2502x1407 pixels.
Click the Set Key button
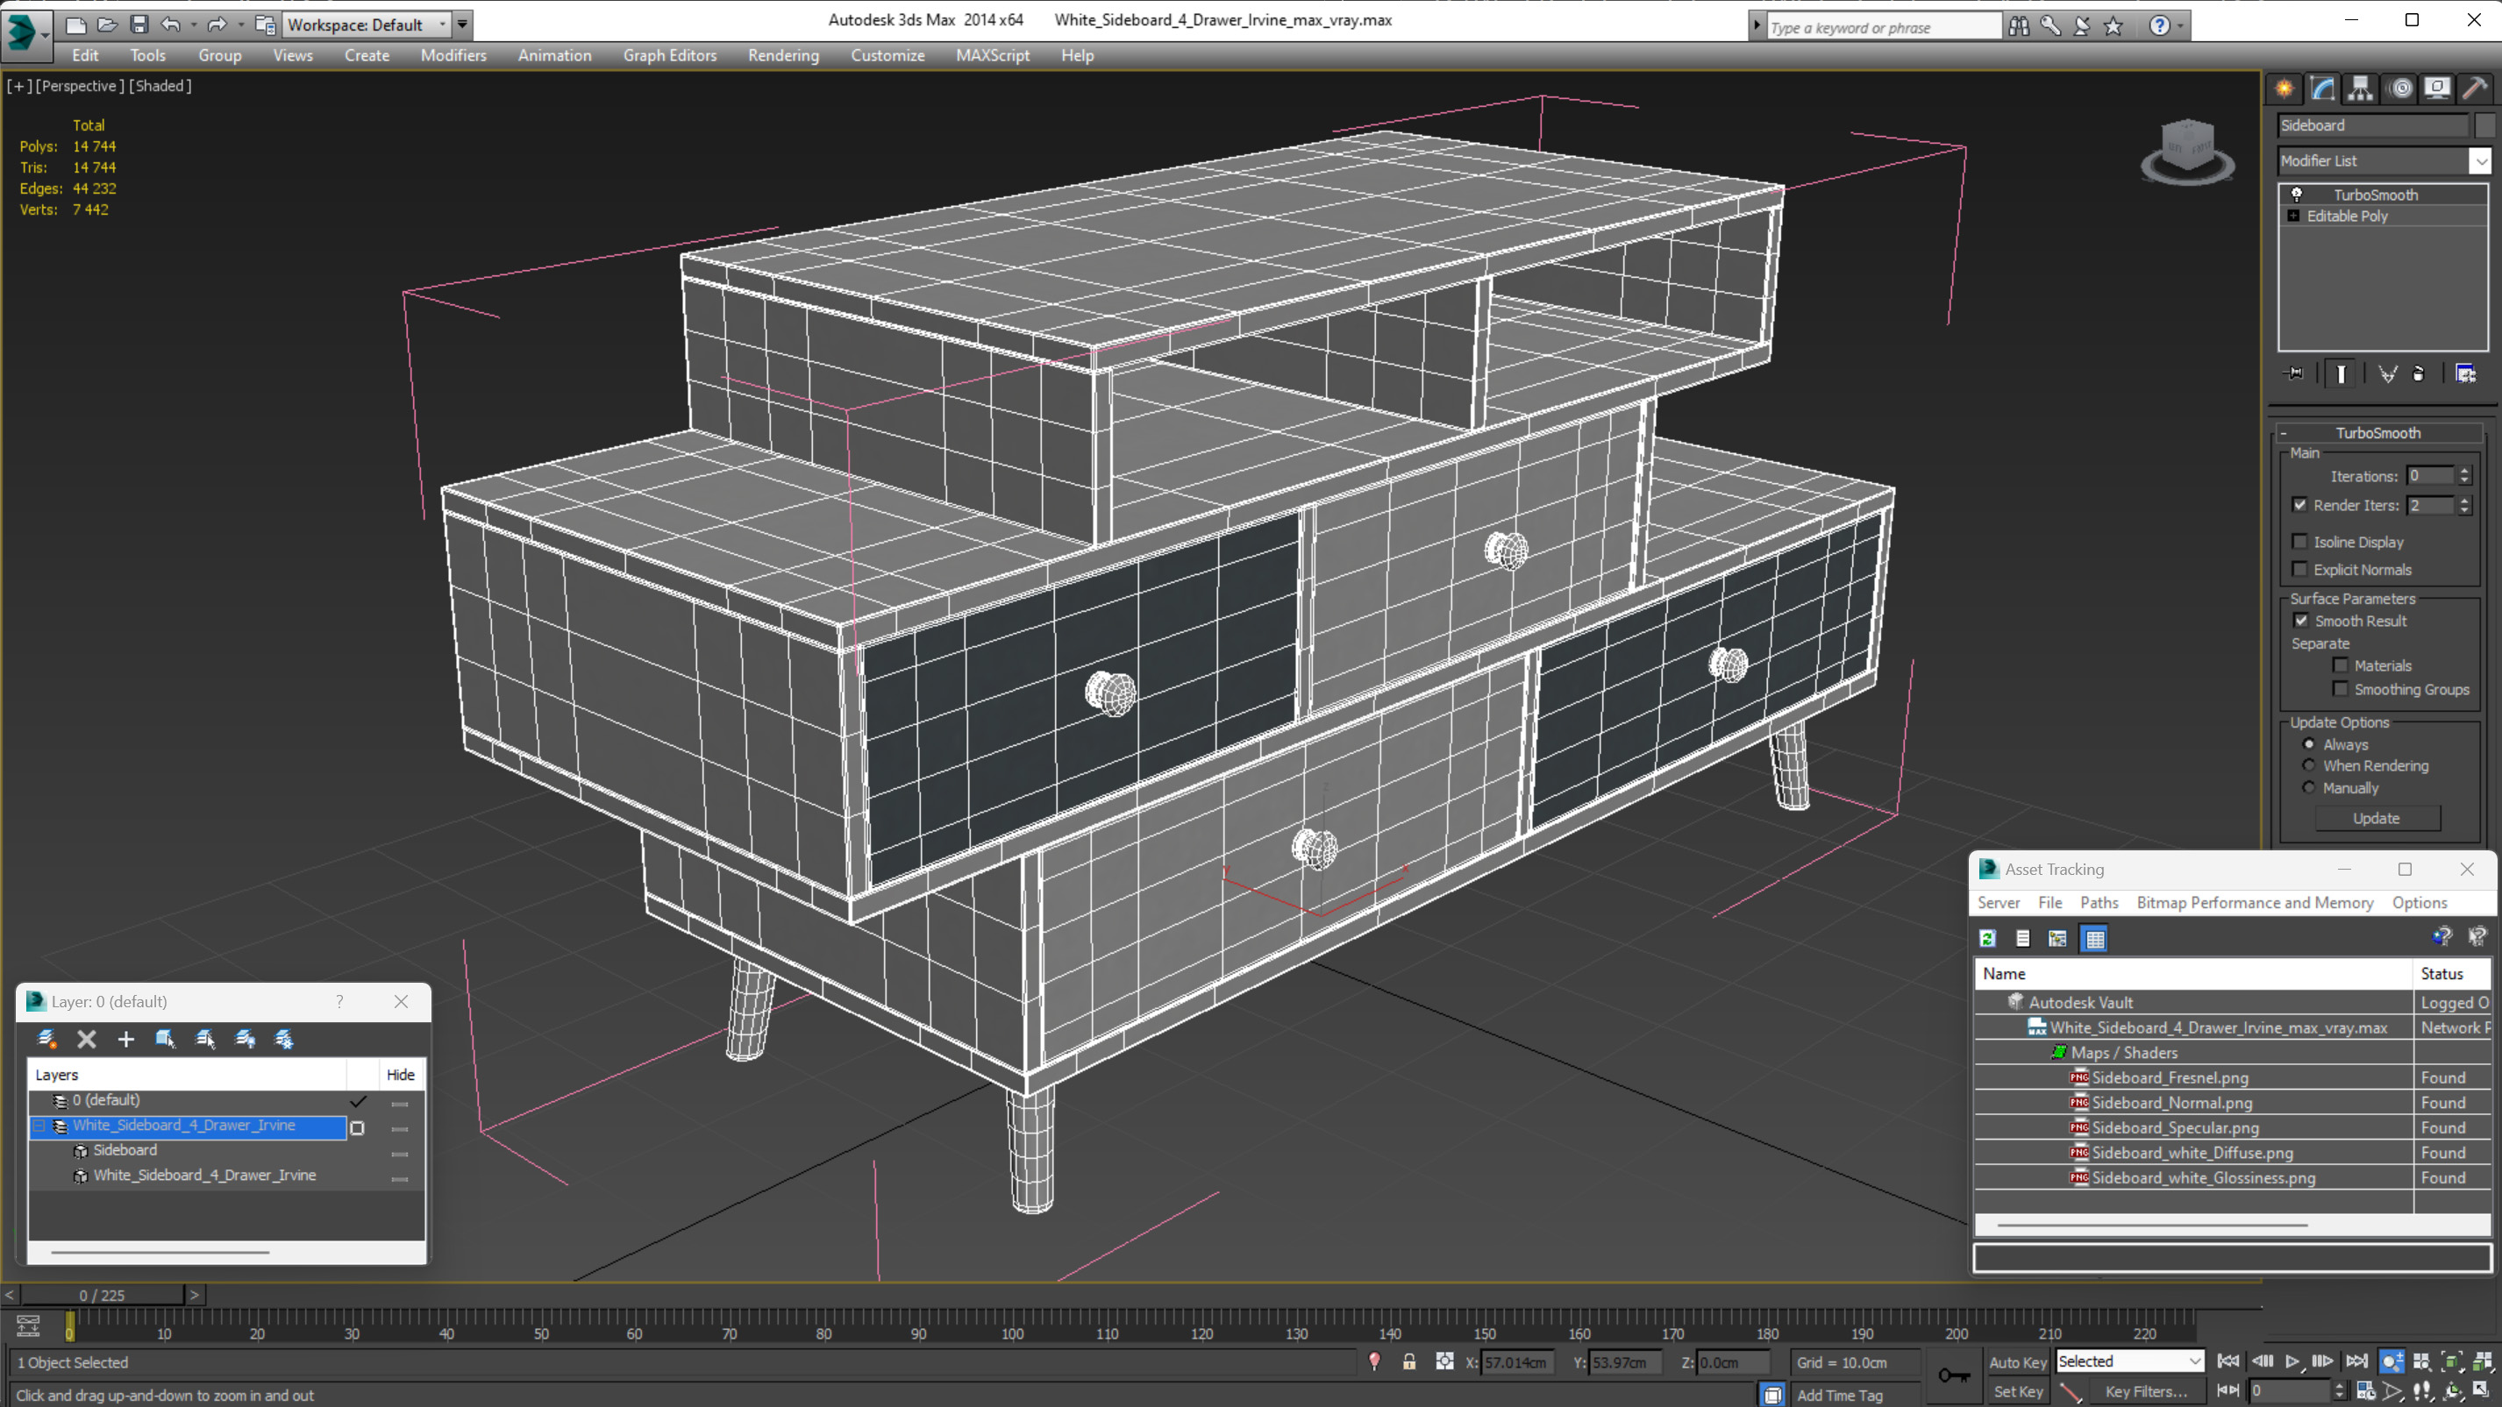click(x=2017, y=1391)
